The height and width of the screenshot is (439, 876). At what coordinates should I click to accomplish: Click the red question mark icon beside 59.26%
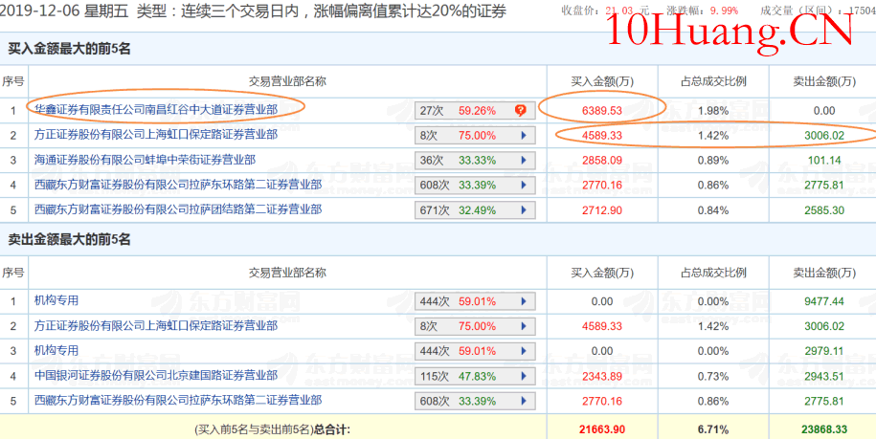pyautogui.click(x=520, y=110)
